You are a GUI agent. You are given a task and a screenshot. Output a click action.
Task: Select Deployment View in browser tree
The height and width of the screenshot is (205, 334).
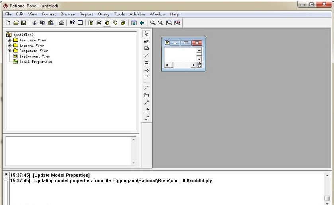click(x=35, y=56)
